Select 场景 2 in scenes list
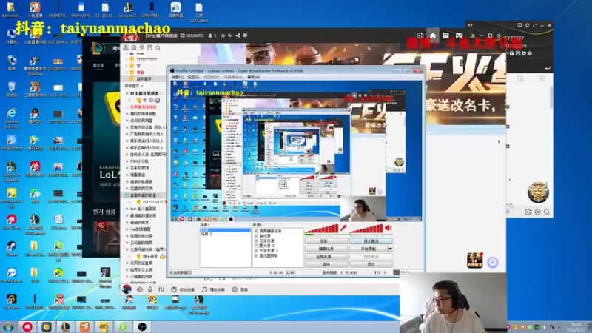The image size is (592, 333). [206, 234]
